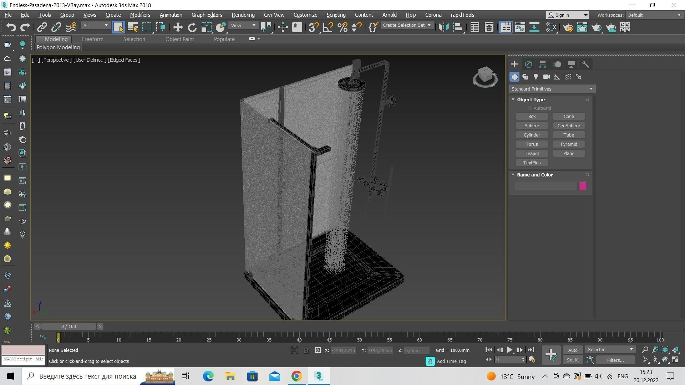Click the Teapot primitive button
The height and width of the screenshot is (385, 685).
(532, 153)
